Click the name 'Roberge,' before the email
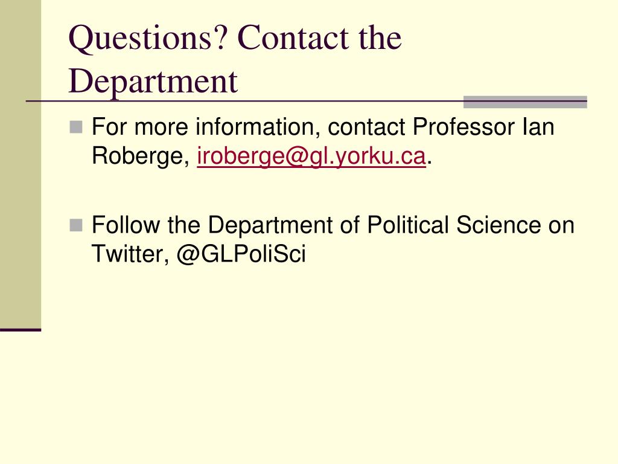 pos(141,156)
